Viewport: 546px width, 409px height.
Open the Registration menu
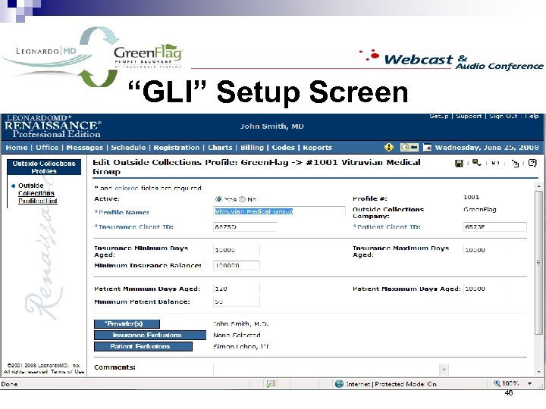pos(176,148)
